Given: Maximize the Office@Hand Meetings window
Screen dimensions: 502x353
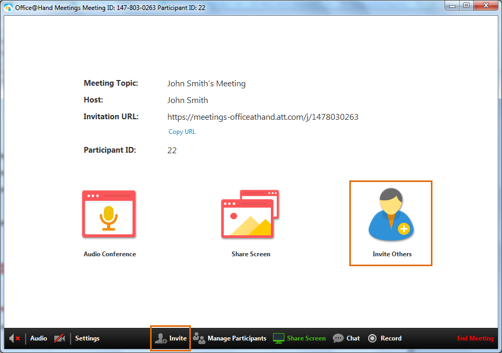Looking at the screenshot, I should pyautogui.click(x=466, y=6).
